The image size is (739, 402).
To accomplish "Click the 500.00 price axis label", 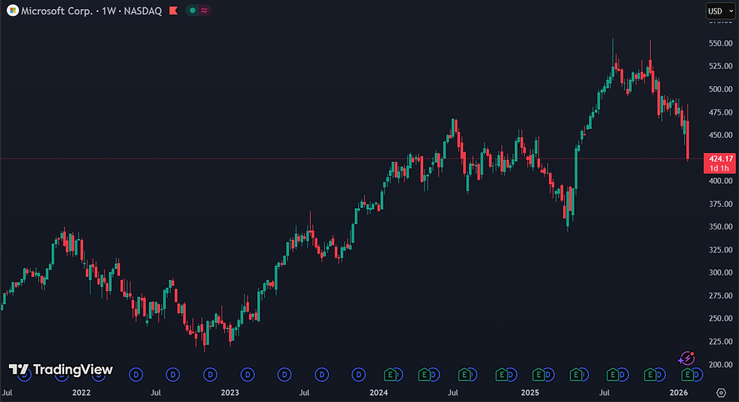I will coord(721,89).
